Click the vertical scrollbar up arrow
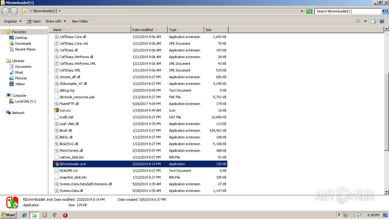 tap(387, 29)
